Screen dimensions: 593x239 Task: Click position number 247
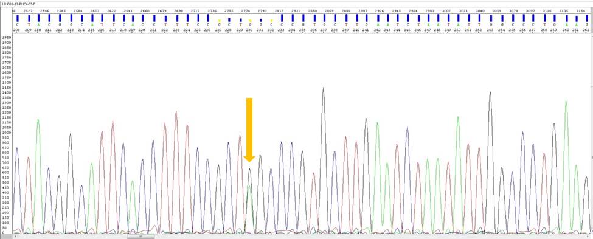tap(428, 30)
